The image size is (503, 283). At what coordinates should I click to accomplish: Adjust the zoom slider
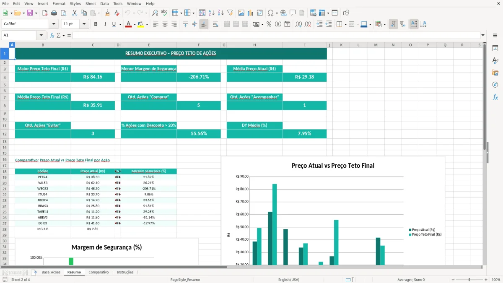[469, 280]
